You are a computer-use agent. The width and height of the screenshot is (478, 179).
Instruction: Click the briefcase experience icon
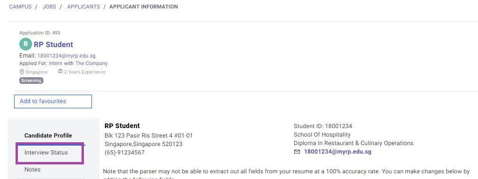click(x=60, y=72)
